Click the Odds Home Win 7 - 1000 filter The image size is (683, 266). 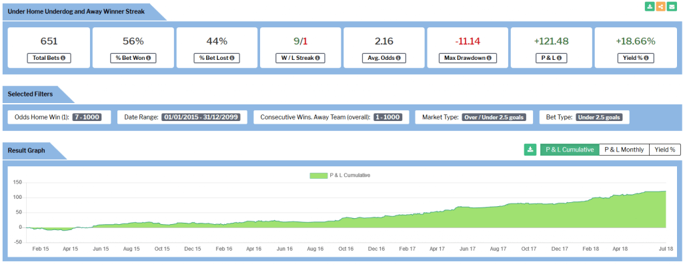coord(87,117)
